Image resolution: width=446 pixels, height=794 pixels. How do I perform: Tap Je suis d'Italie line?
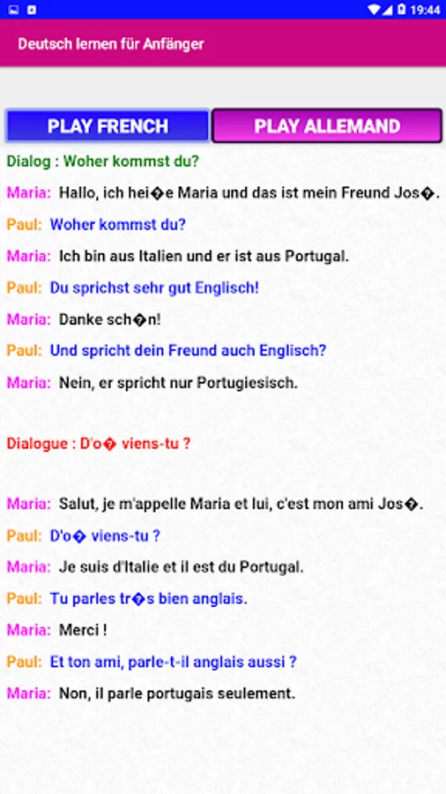click(x=181, y=566)
